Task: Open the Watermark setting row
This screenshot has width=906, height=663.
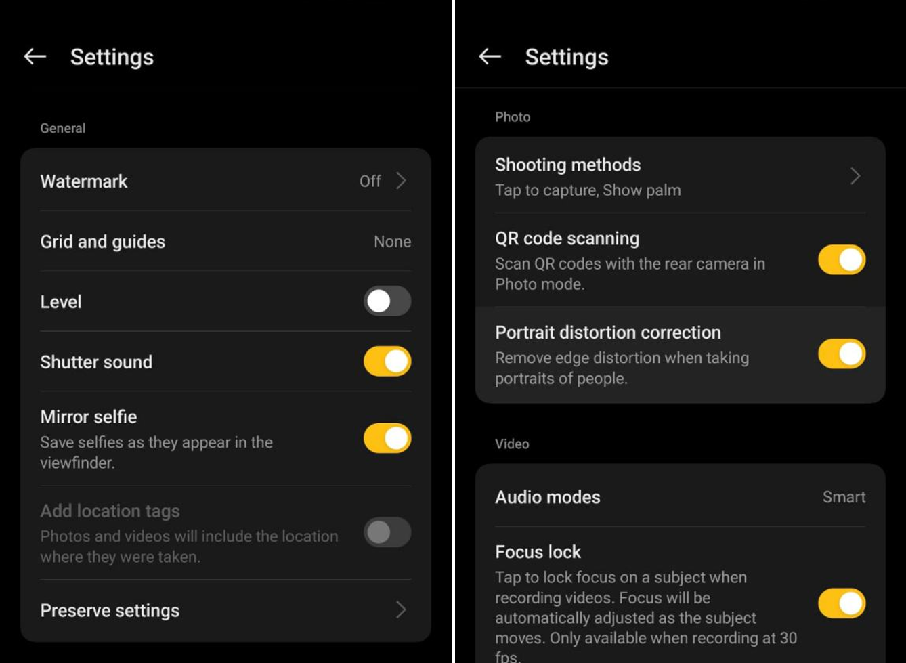Action: [x=225, y=181]
